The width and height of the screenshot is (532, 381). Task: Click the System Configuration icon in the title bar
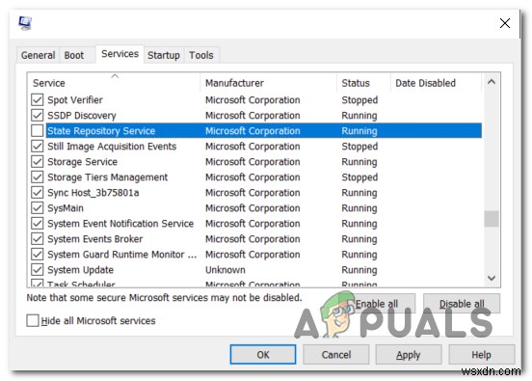(x=25, y=23)
